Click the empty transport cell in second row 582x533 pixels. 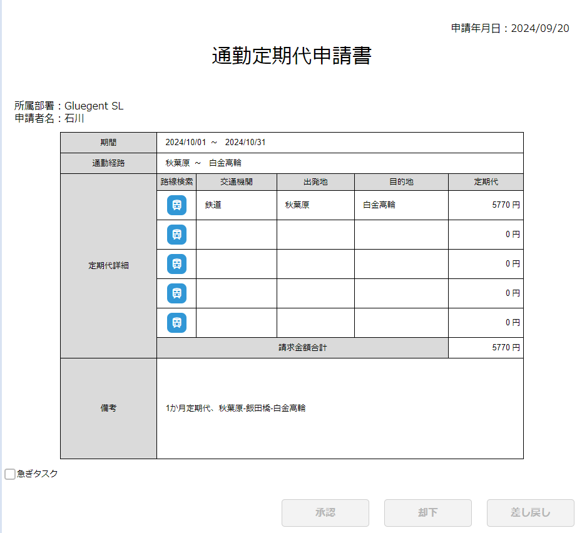pyautogui.click(x=236, y=235)
